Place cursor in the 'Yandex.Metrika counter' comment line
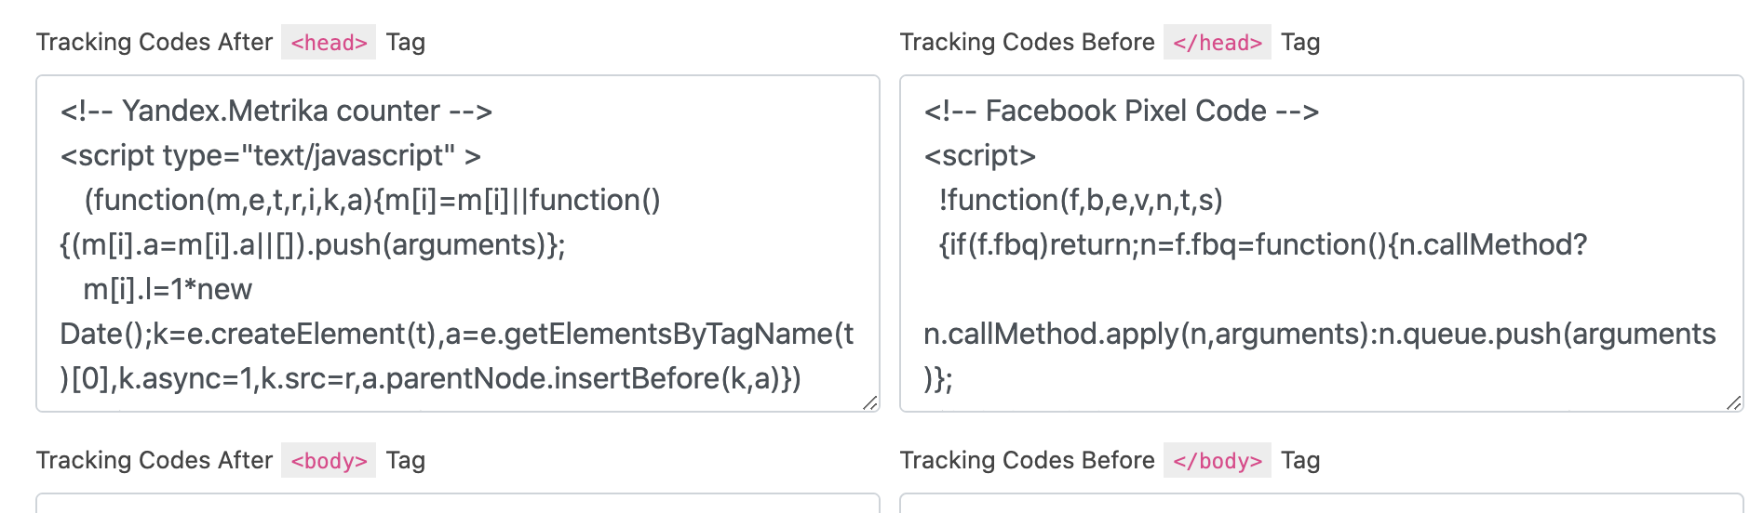1763x513 pixels. (276, 111)
